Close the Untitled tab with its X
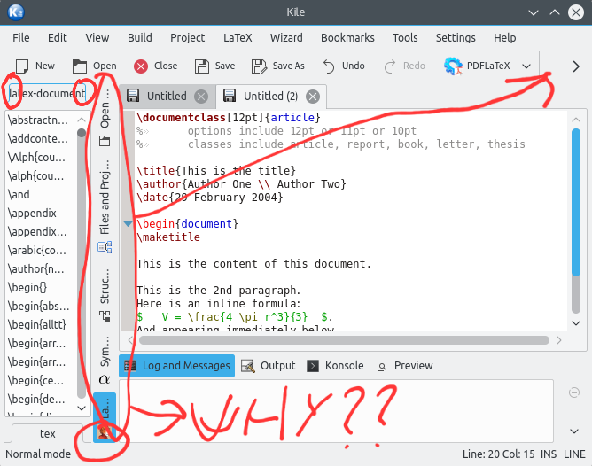This screenshot has width=592, height=466. [x=201, y=97]
